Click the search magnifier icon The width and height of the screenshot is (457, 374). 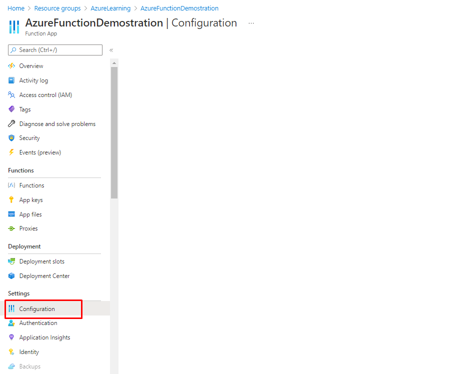(x=13, y=50)
